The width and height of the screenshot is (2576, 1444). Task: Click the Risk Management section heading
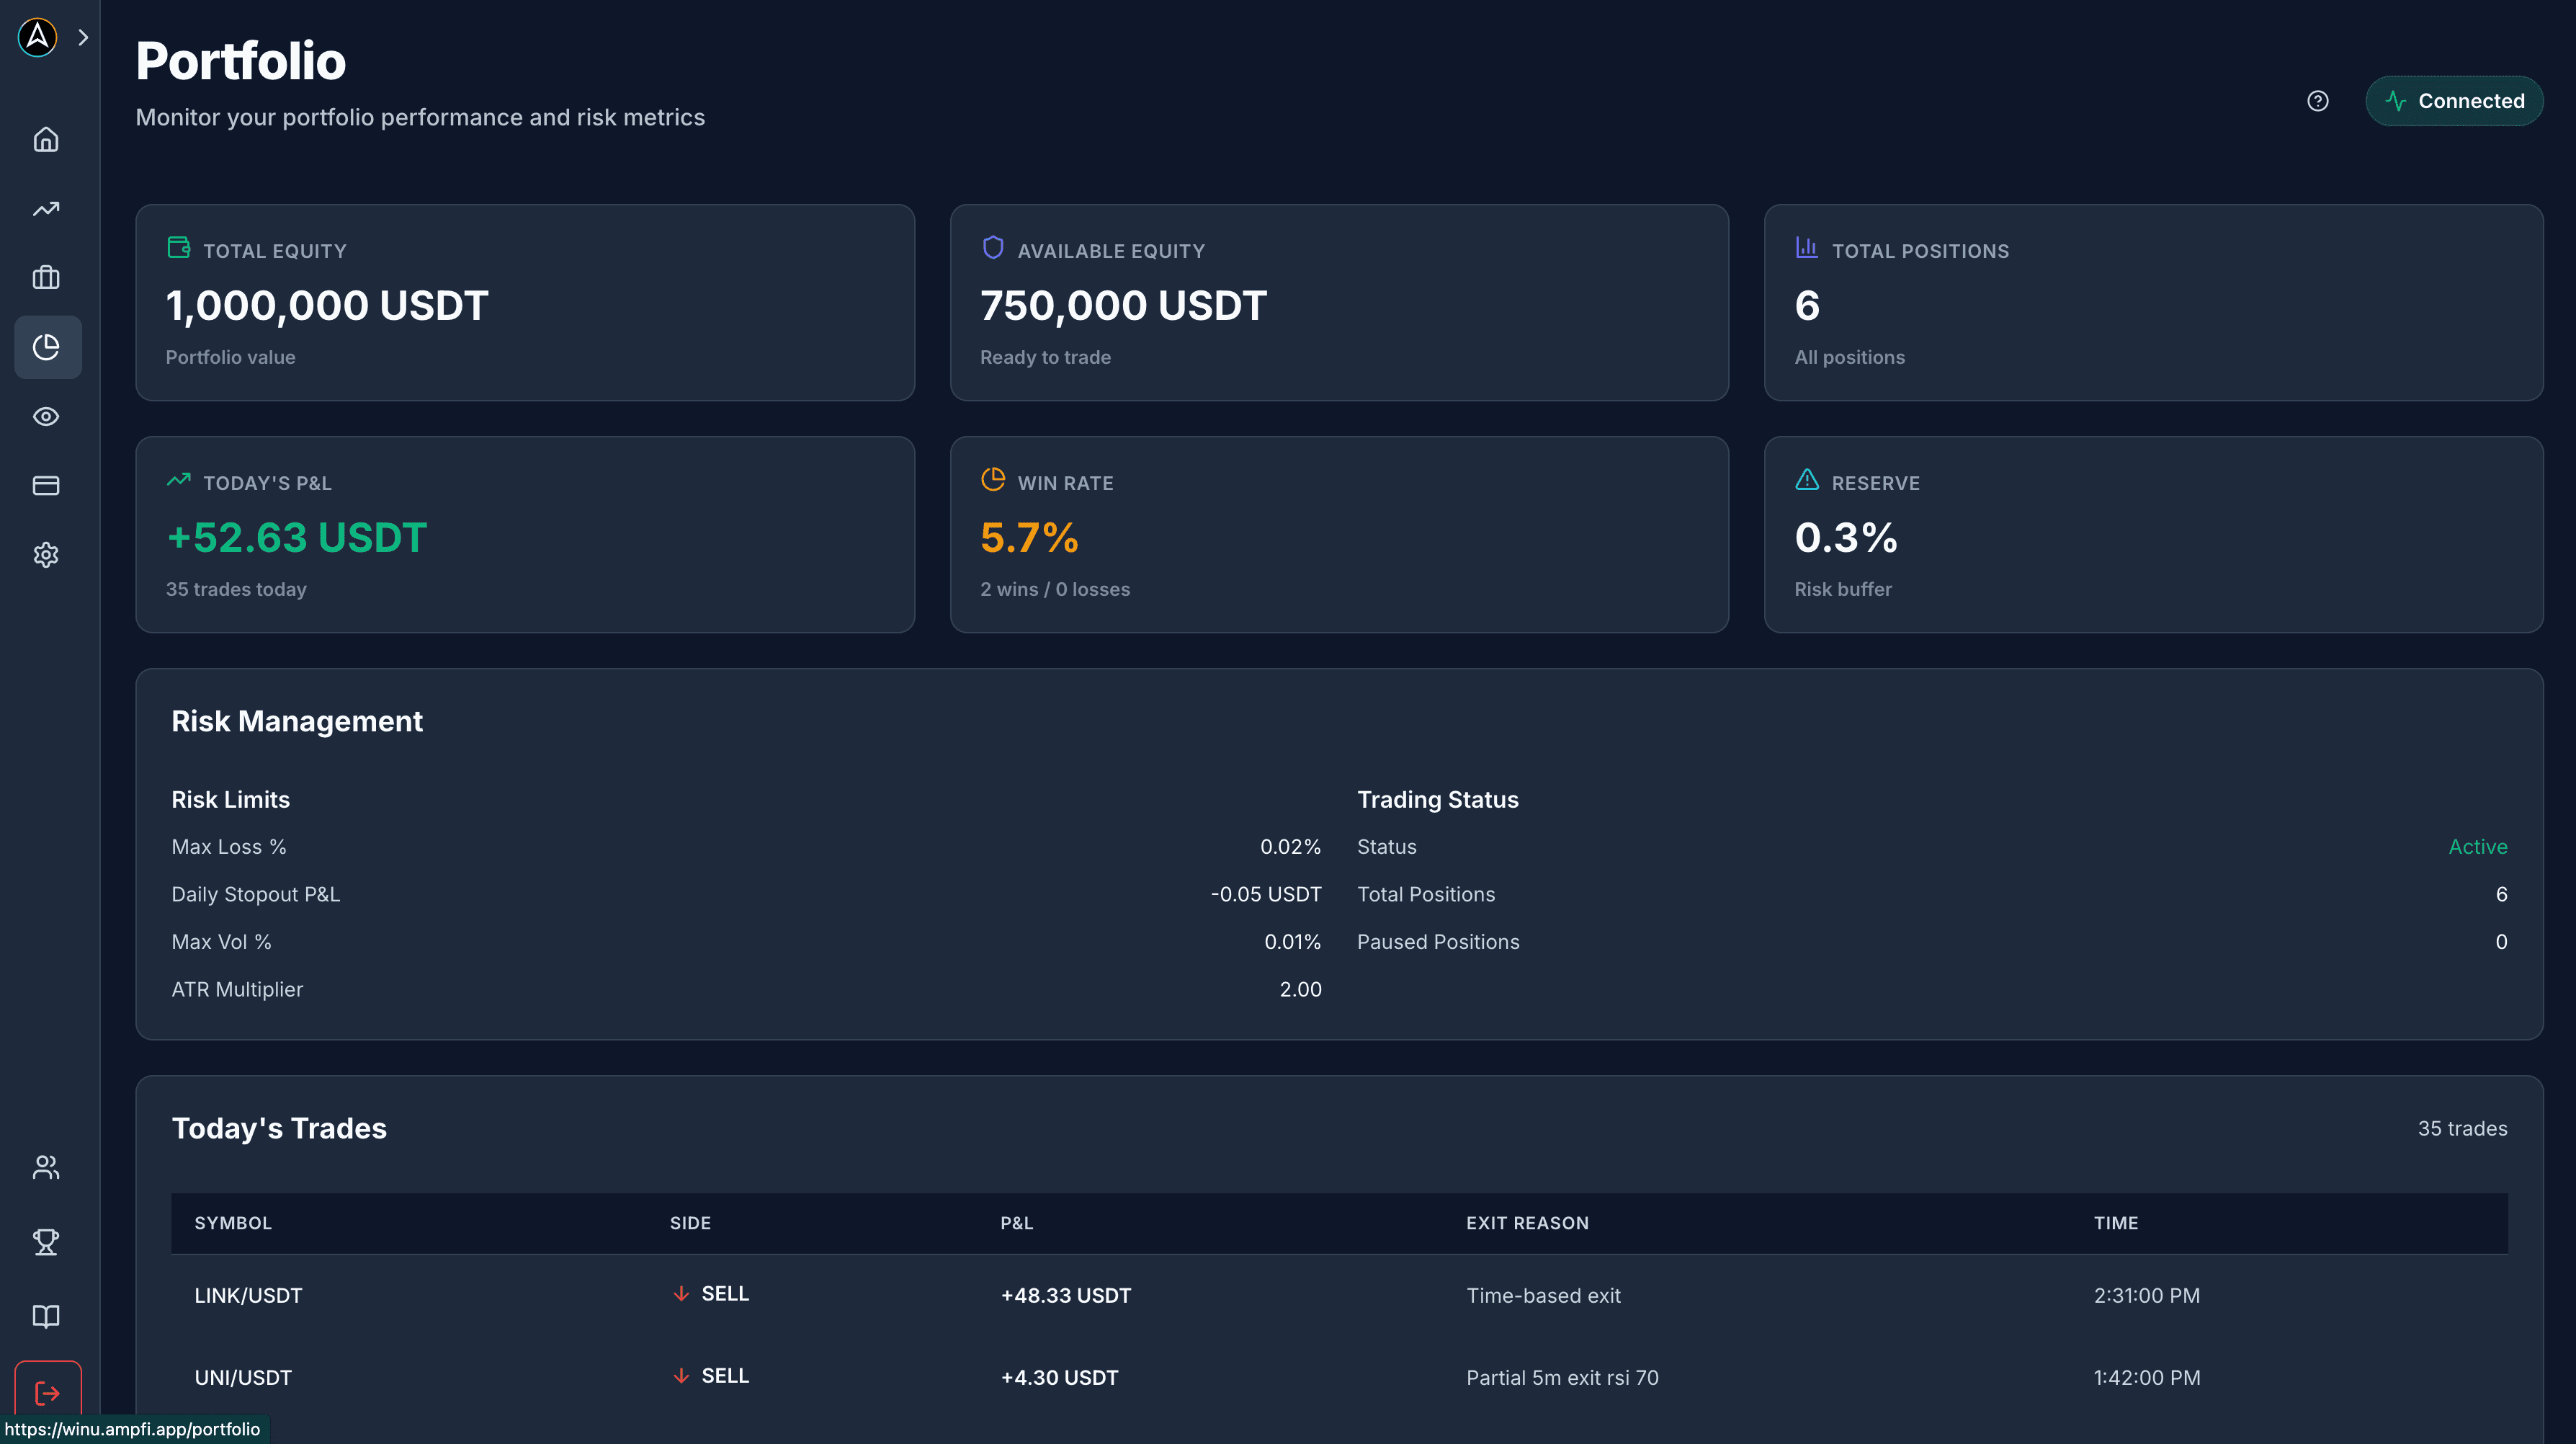coord(297,721)
